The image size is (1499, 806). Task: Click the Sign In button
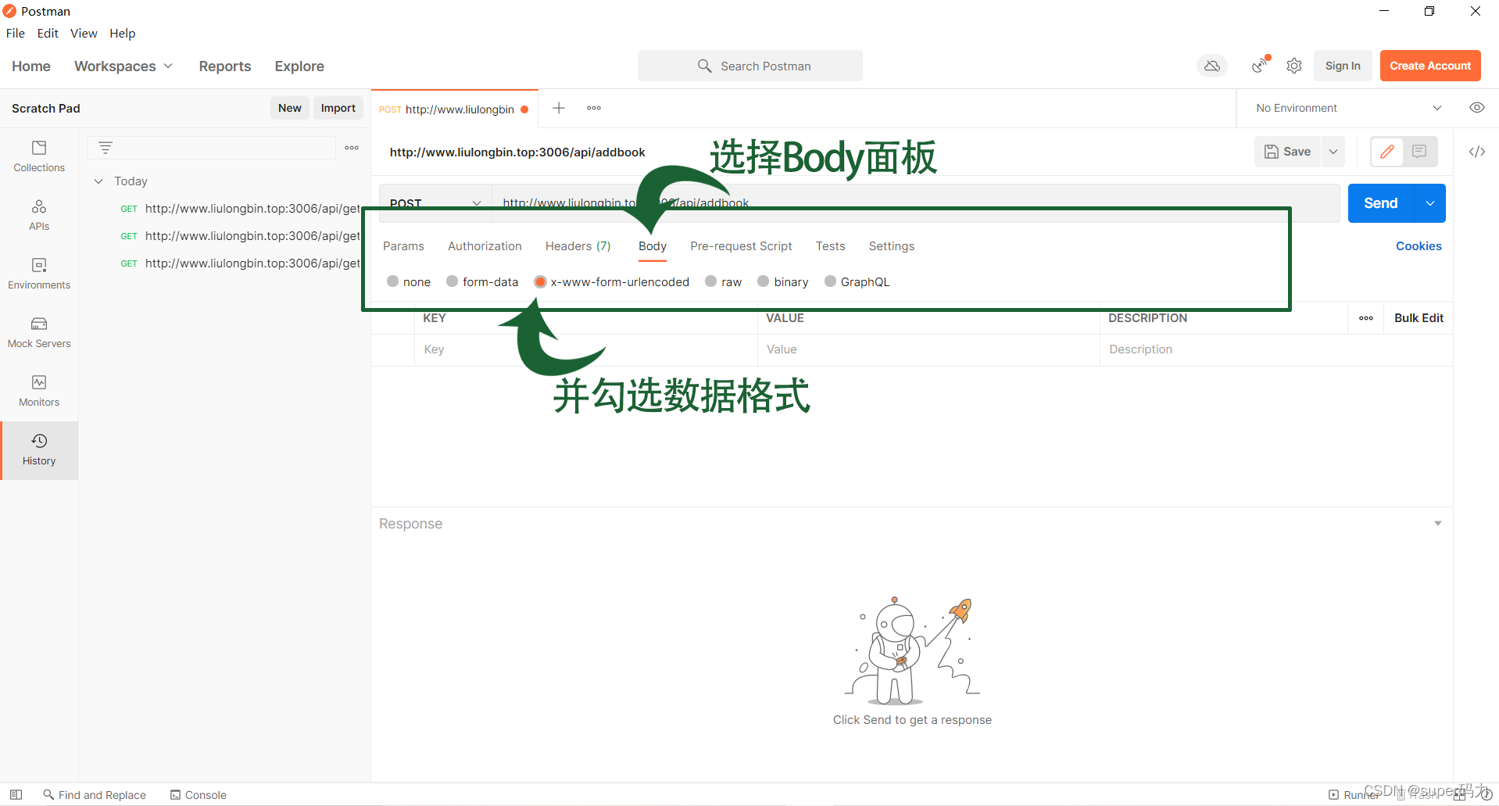[x=1343, y=66]
